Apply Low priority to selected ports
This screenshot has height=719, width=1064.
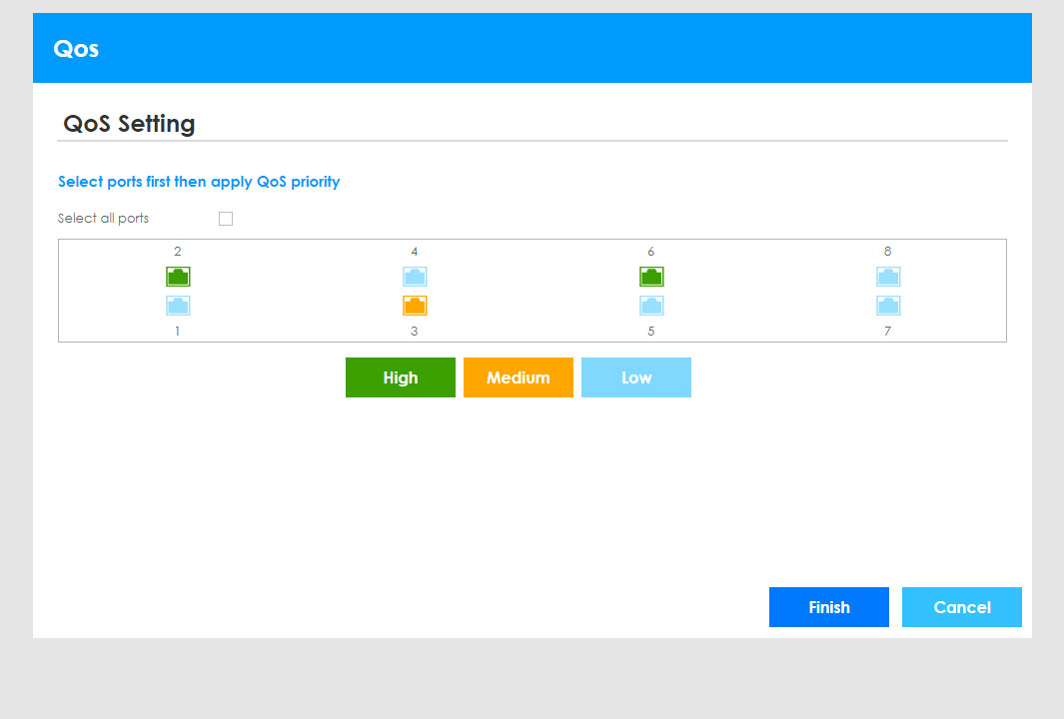(636, 377)
